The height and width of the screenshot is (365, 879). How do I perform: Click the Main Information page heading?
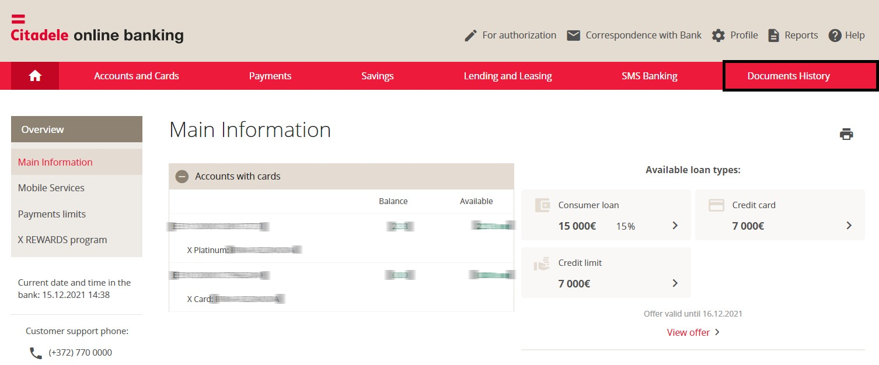250,129
